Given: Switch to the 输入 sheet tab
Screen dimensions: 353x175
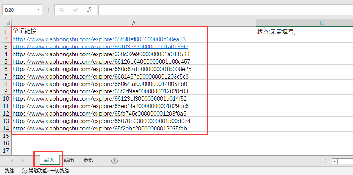Looking at the screenshot, I should click(49, 161).
